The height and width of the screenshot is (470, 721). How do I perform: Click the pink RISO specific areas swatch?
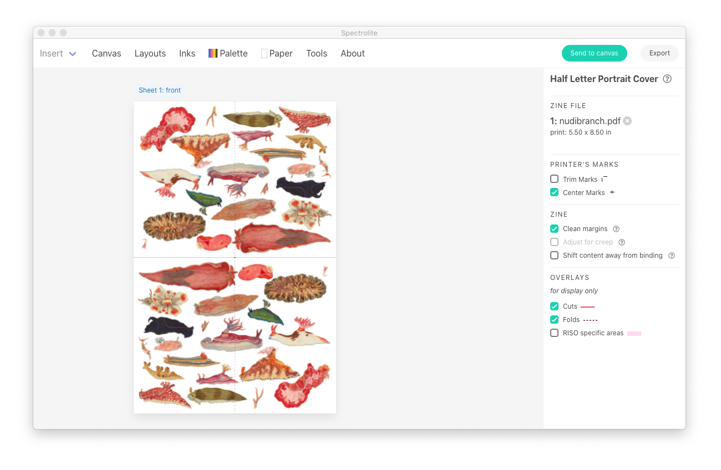[634, 333]
